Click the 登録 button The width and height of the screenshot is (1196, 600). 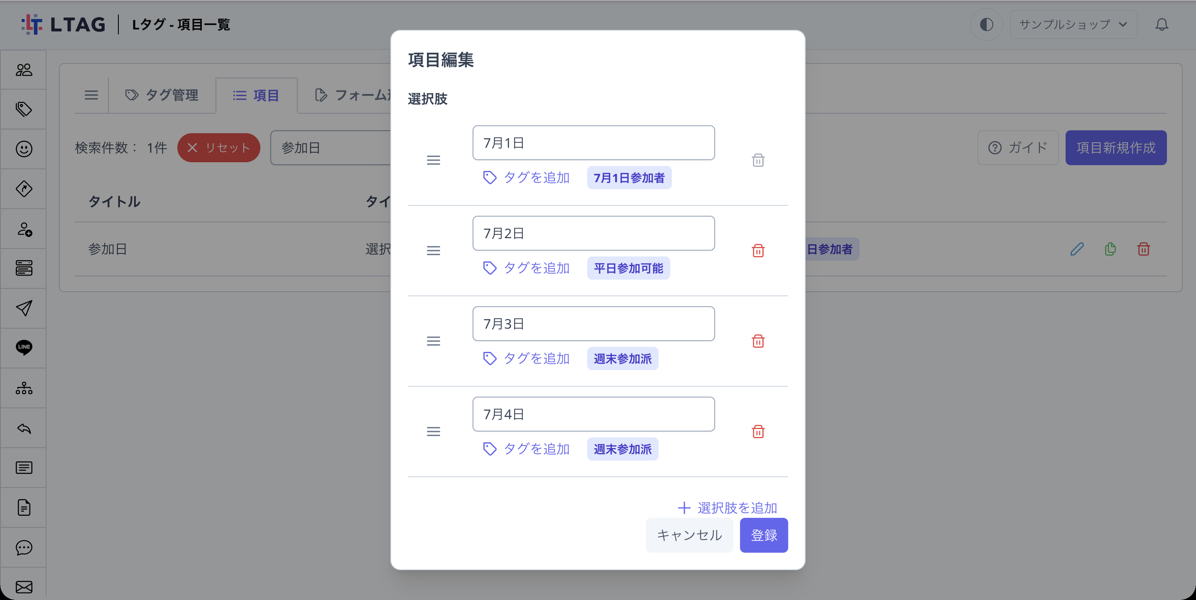click(764, 535)
